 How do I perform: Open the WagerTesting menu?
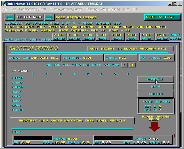(x=111, y=9)
